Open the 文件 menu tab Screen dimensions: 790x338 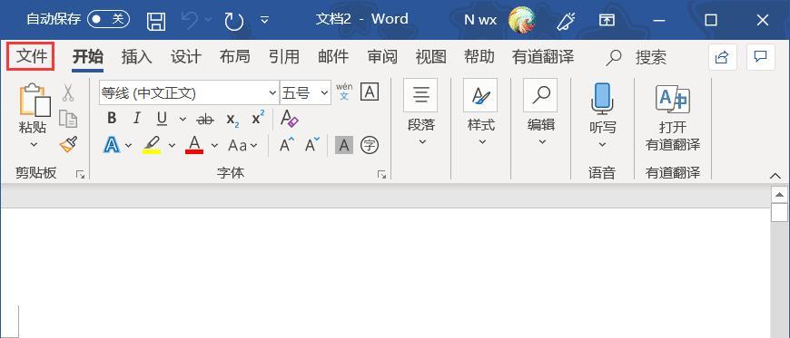tap(31, 56)
